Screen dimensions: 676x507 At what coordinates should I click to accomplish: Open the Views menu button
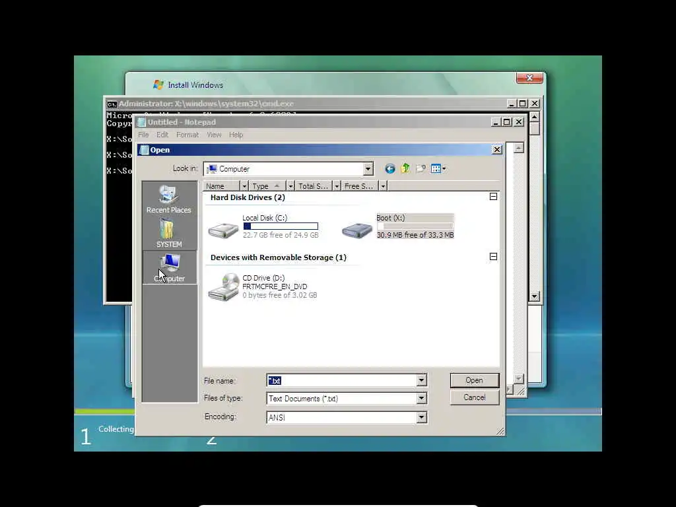(x=438, y=168)
